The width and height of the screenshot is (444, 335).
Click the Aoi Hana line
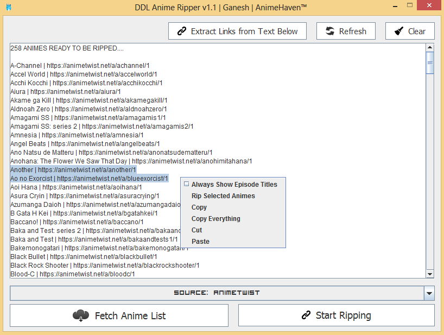[76, 187]
